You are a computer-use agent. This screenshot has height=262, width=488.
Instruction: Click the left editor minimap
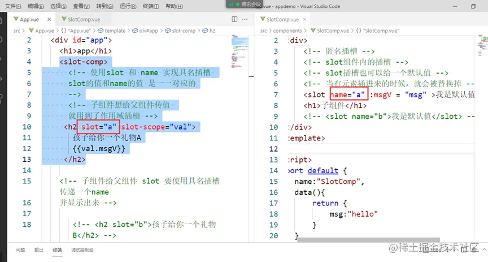tap(239, 51)
